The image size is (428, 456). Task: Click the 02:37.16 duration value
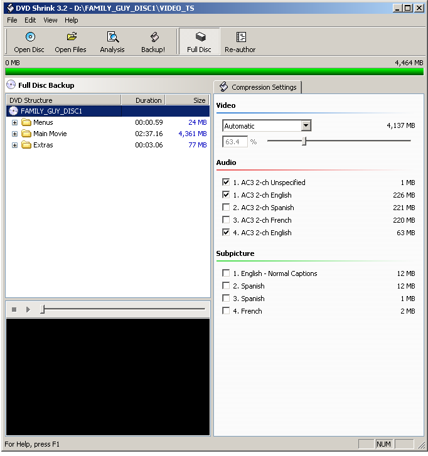149,134
